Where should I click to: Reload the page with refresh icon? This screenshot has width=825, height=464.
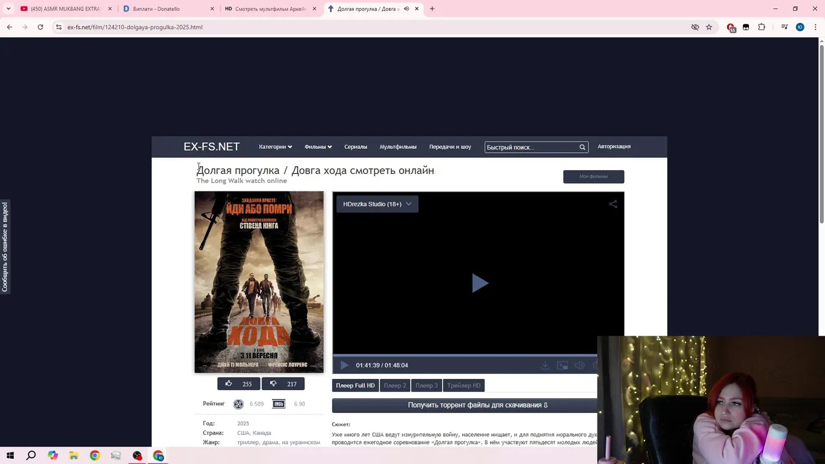click(40, 27)
